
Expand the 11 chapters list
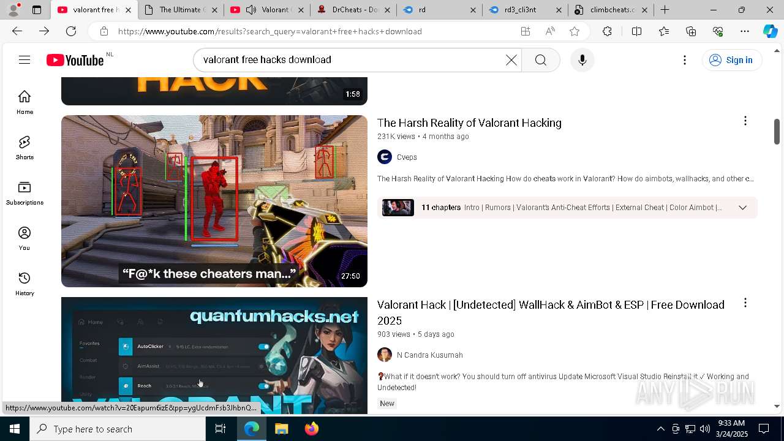tap(742, 208)
